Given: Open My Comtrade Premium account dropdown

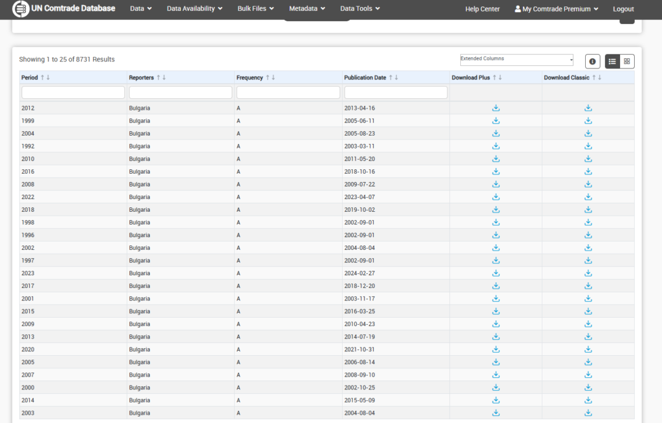Looking at the screenshot, I should coord(556,9).
